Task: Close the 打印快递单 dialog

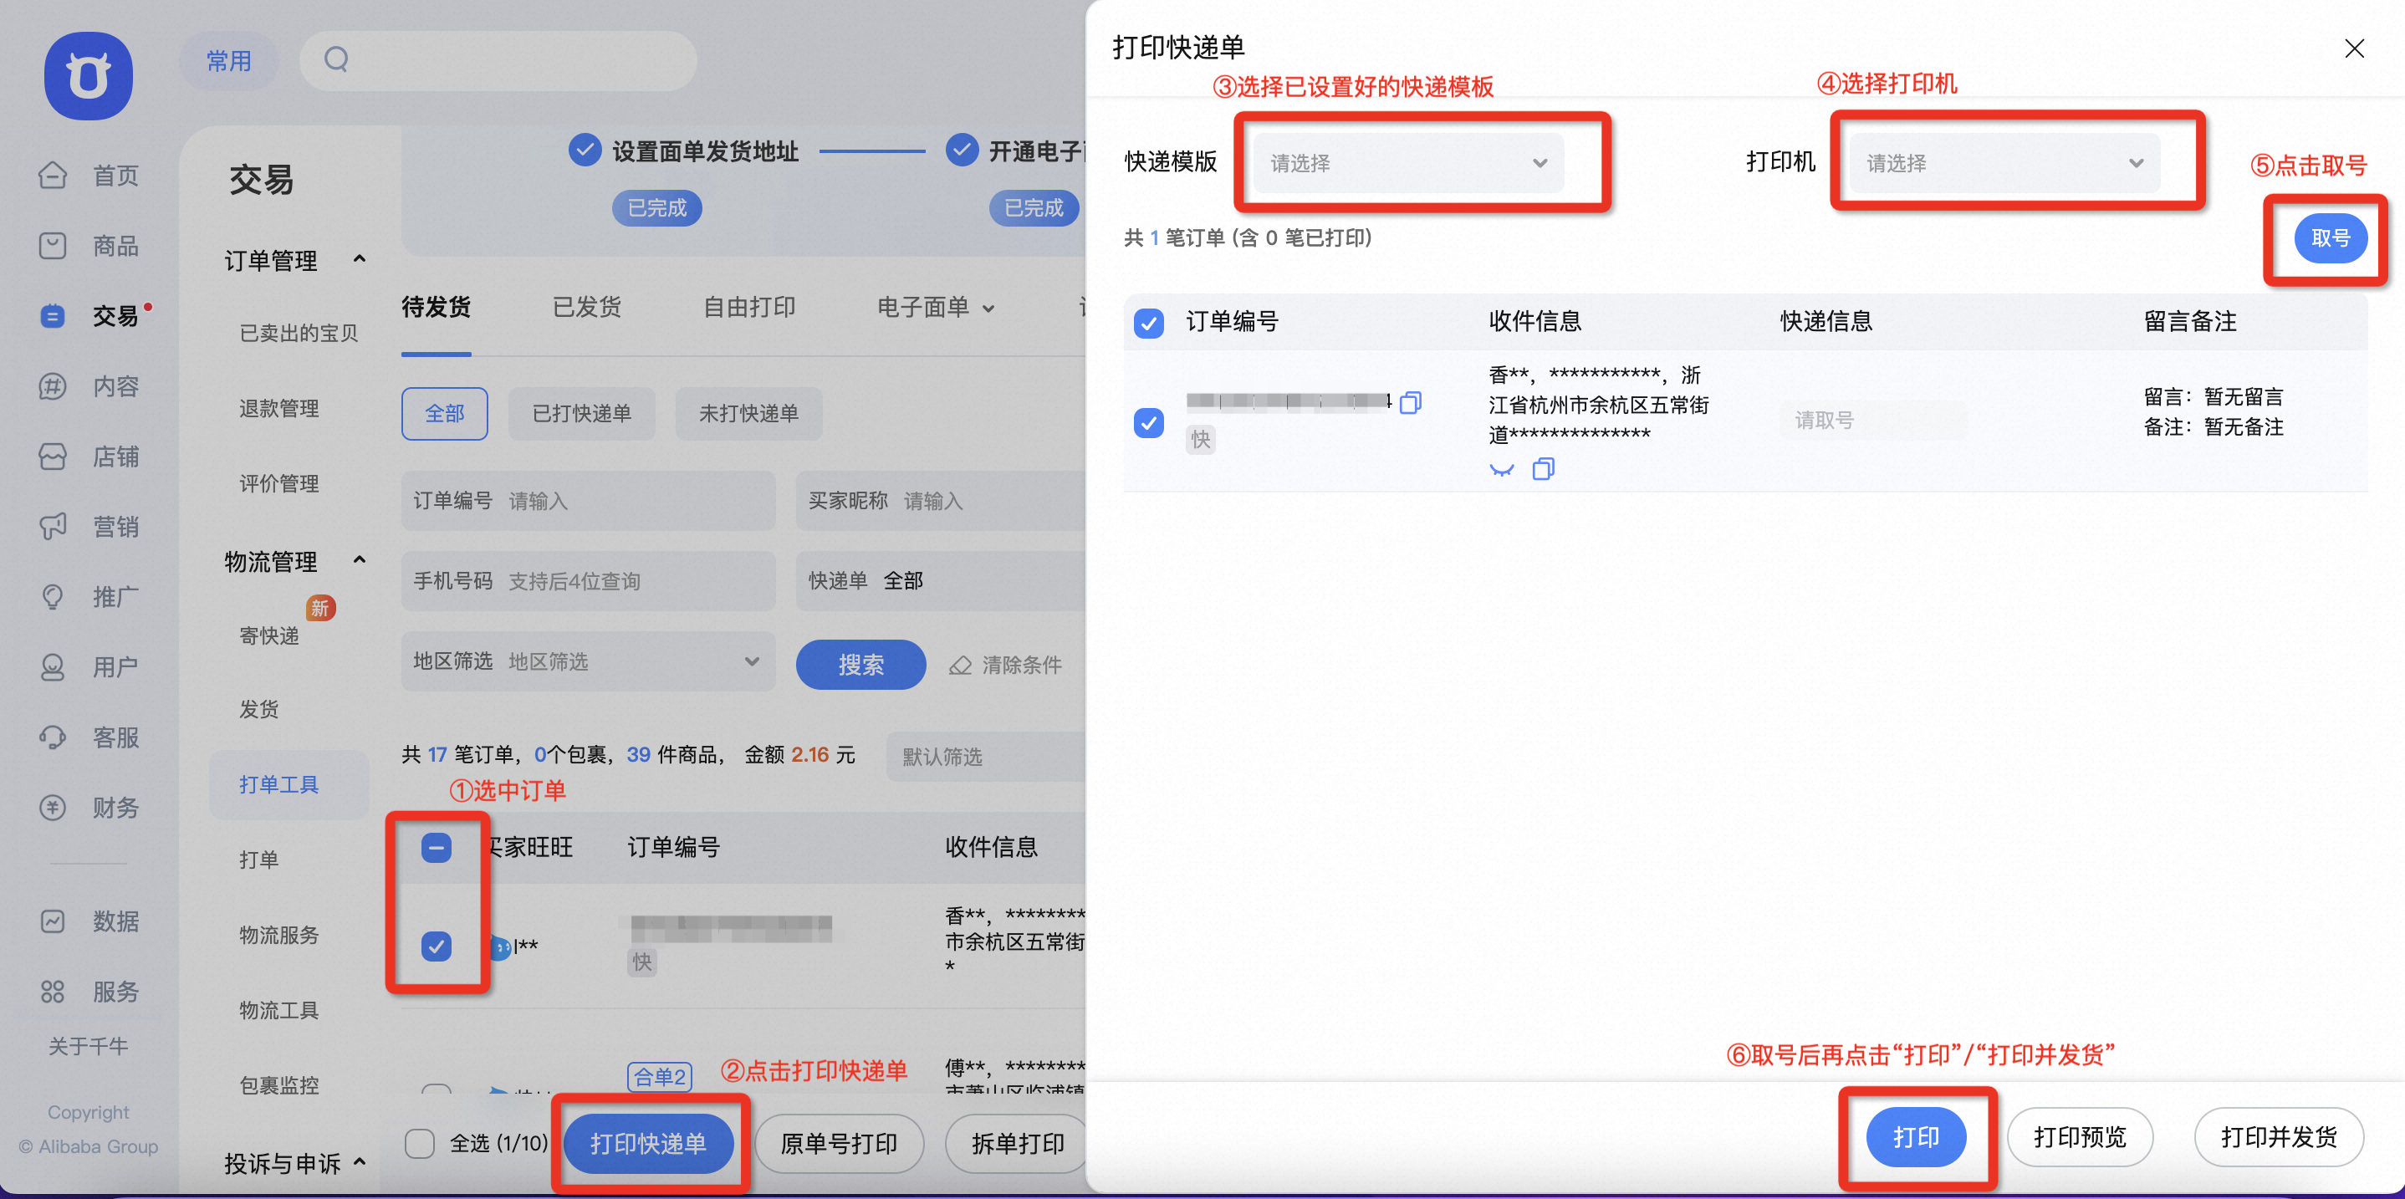Action: tap(2354, 48)
